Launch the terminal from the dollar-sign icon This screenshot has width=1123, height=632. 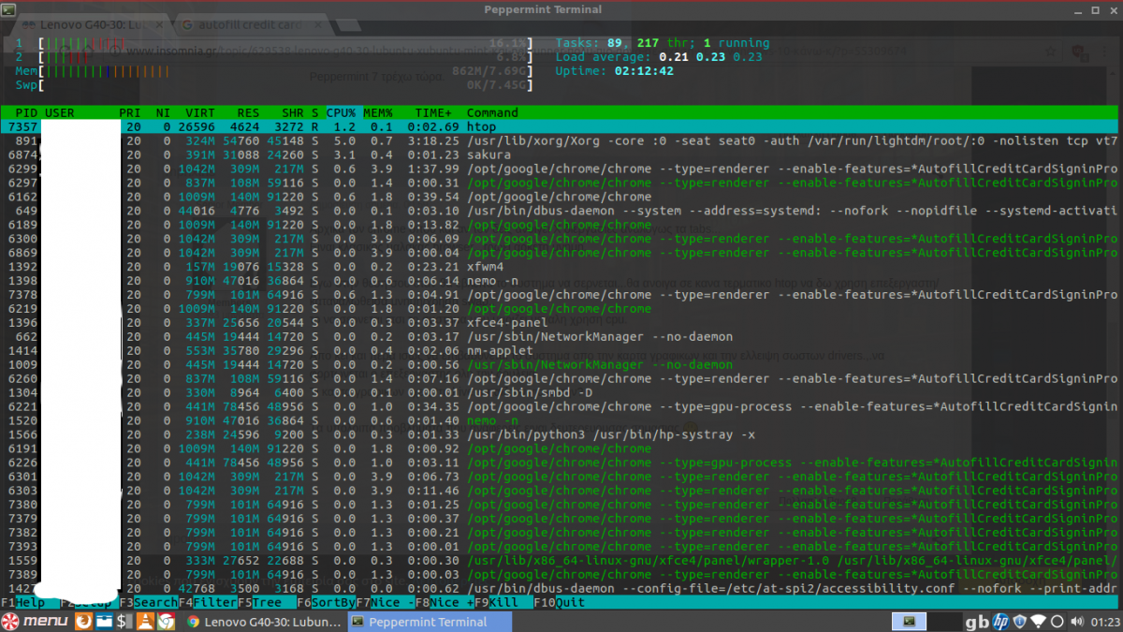point(124,622)
